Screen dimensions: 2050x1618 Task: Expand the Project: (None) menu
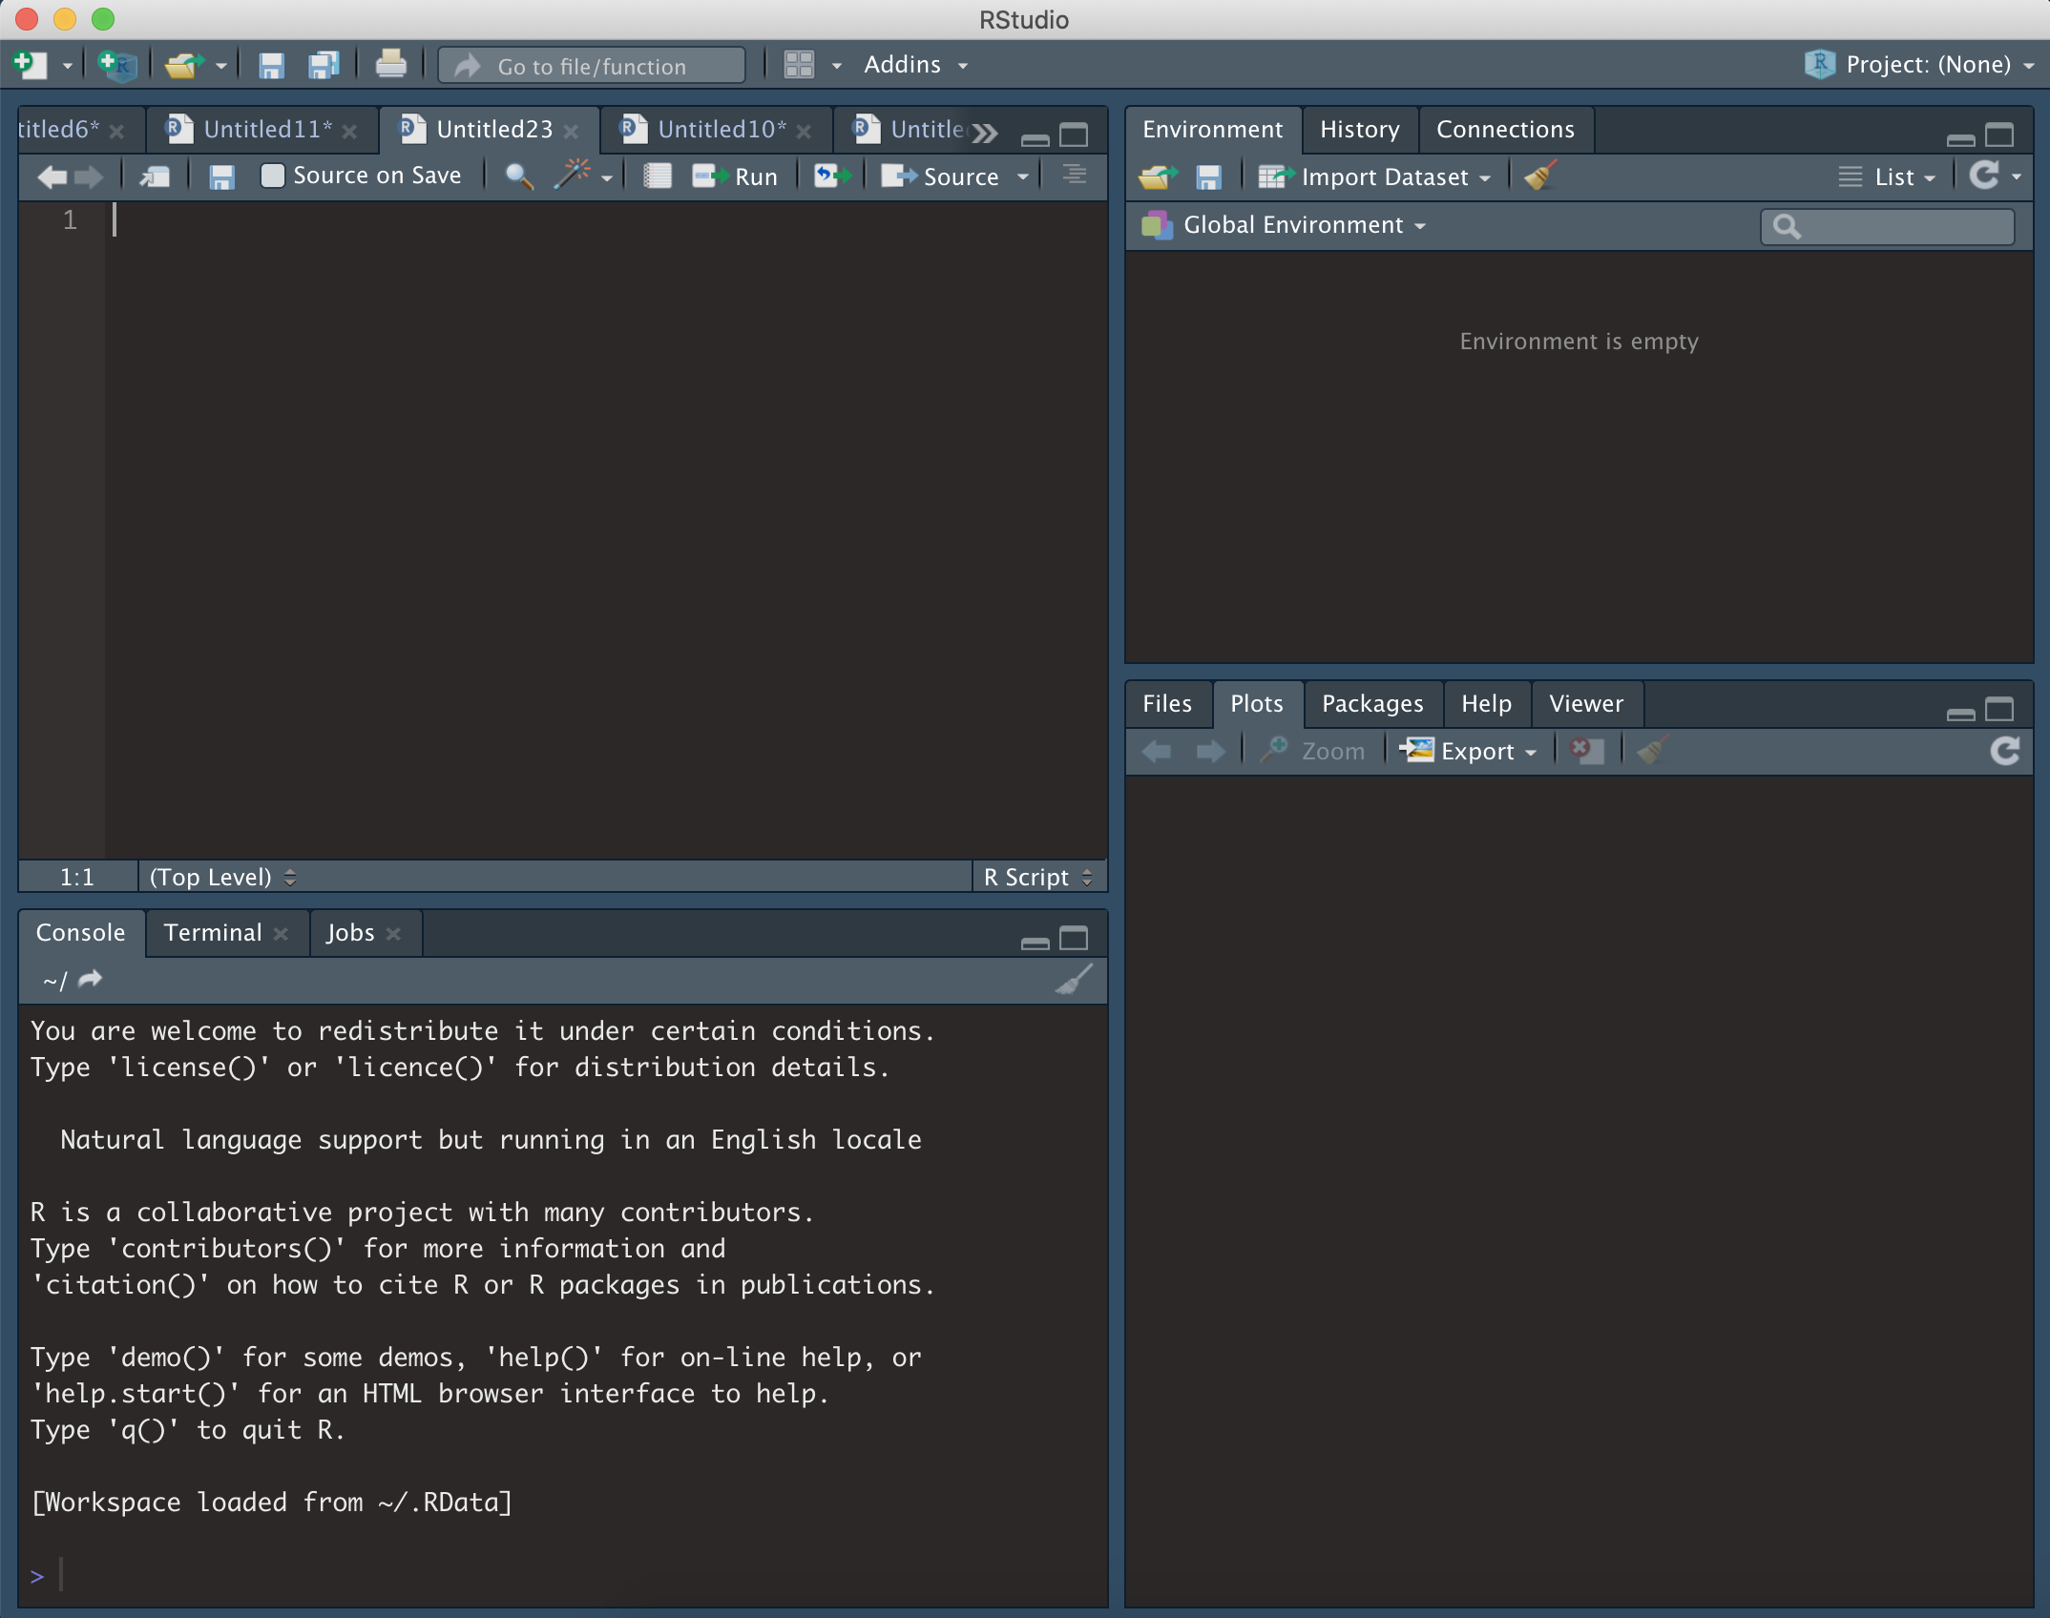1928,65
